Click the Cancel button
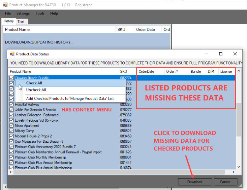The width and height of the screenshot is (247, 190). tap(225, 182)
